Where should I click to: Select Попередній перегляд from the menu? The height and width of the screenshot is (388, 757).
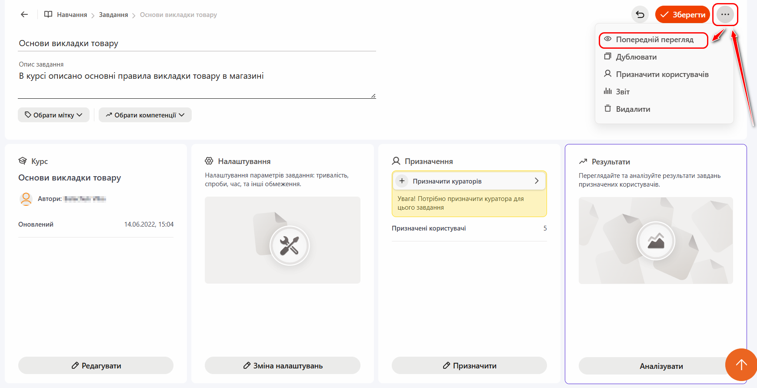(654, 40)
